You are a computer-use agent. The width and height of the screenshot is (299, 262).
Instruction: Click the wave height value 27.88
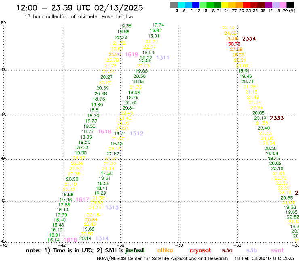(x=236, y=49)
